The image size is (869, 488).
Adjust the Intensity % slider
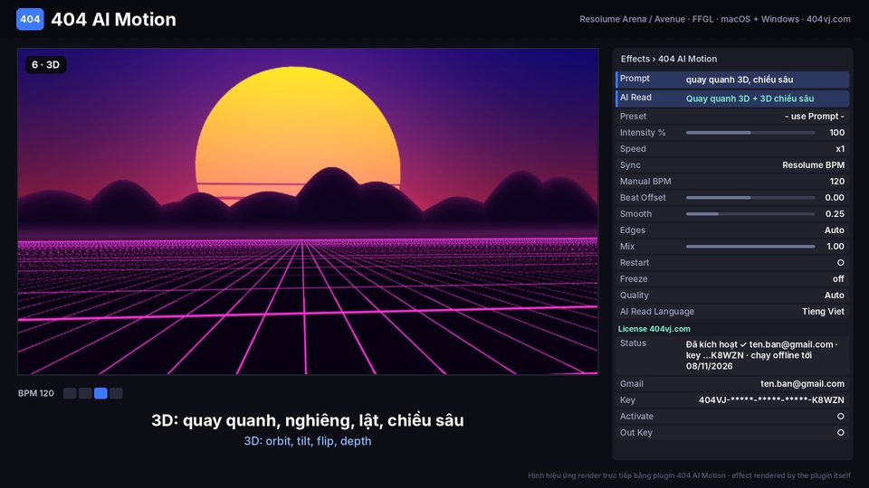pos(750,133)
